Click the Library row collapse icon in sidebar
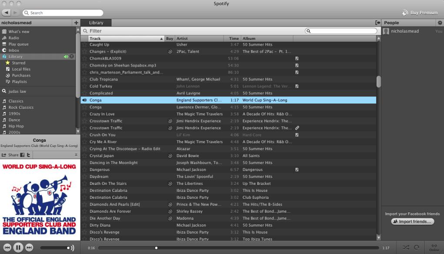The width and height of the screenshot is (444, 254). 72,57
